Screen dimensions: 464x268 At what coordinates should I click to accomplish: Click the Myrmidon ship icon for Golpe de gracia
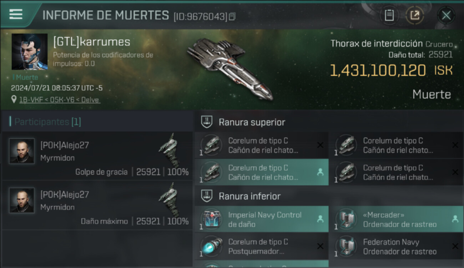[168, 150]
